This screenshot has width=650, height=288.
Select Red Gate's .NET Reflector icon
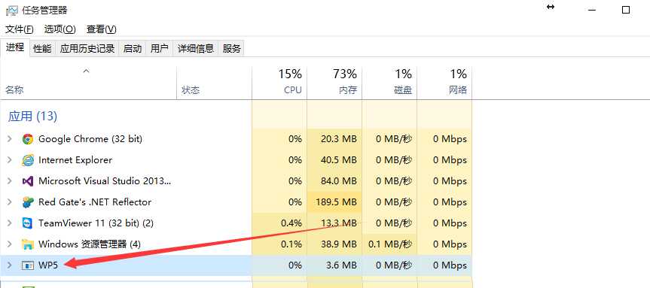28,202
